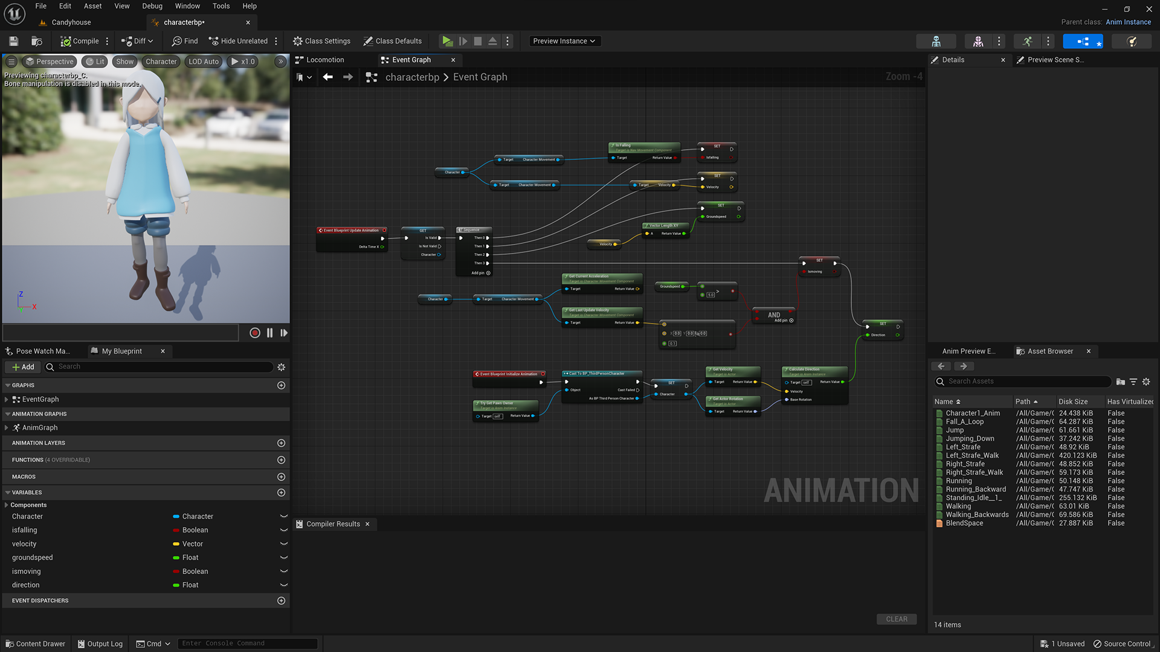Screen dimensions: 1160x652
Task: Click the frame skip/advance button
Action: point(463,41)
